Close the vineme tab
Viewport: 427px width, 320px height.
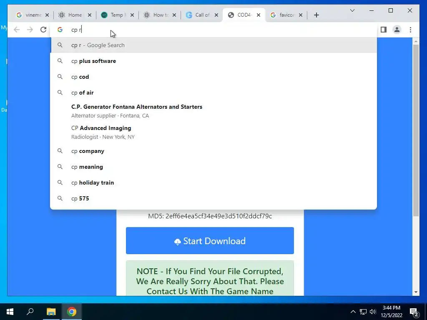tap(47, 15)
